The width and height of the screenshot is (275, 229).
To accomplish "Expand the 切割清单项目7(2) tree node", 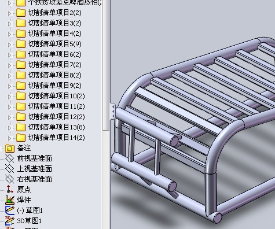I will pos(9,65).
